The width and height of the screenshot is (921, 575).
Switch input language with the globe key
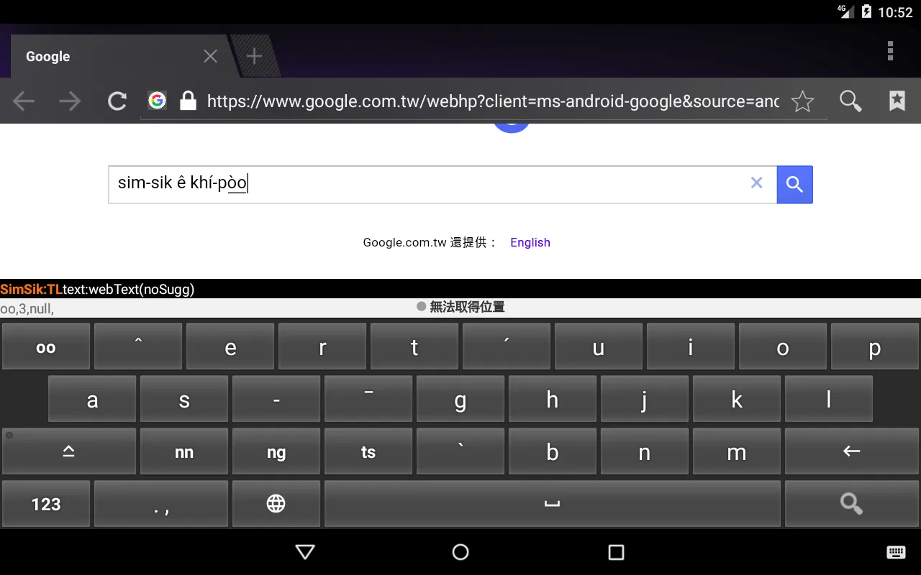276,504
